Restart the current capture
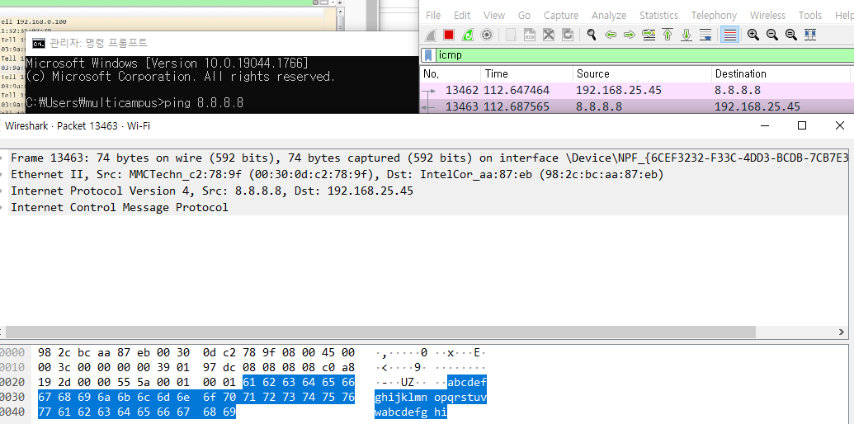This screenshot has height=424, width=854. coord(467,35)
